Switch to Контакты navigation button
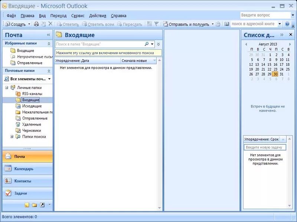This screenshot has width=297, height=222. [27, 181]
